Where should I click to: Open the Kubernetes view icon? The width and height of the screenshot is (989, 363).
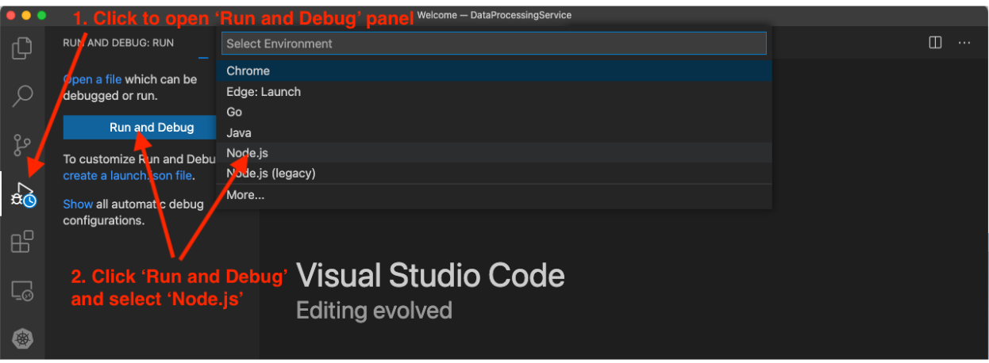click(x=22, y=339)
